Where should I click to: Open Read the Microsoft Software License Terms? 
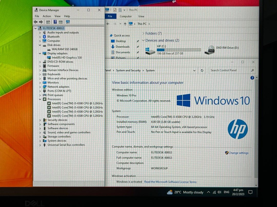(x=170, y=182)
